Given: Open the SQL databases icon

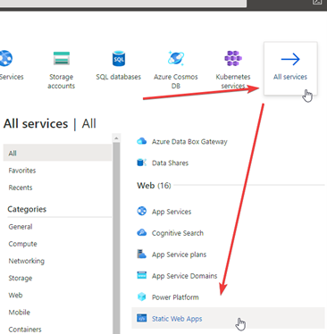Looking at the screenshot, I should click(x=119, y=58).
